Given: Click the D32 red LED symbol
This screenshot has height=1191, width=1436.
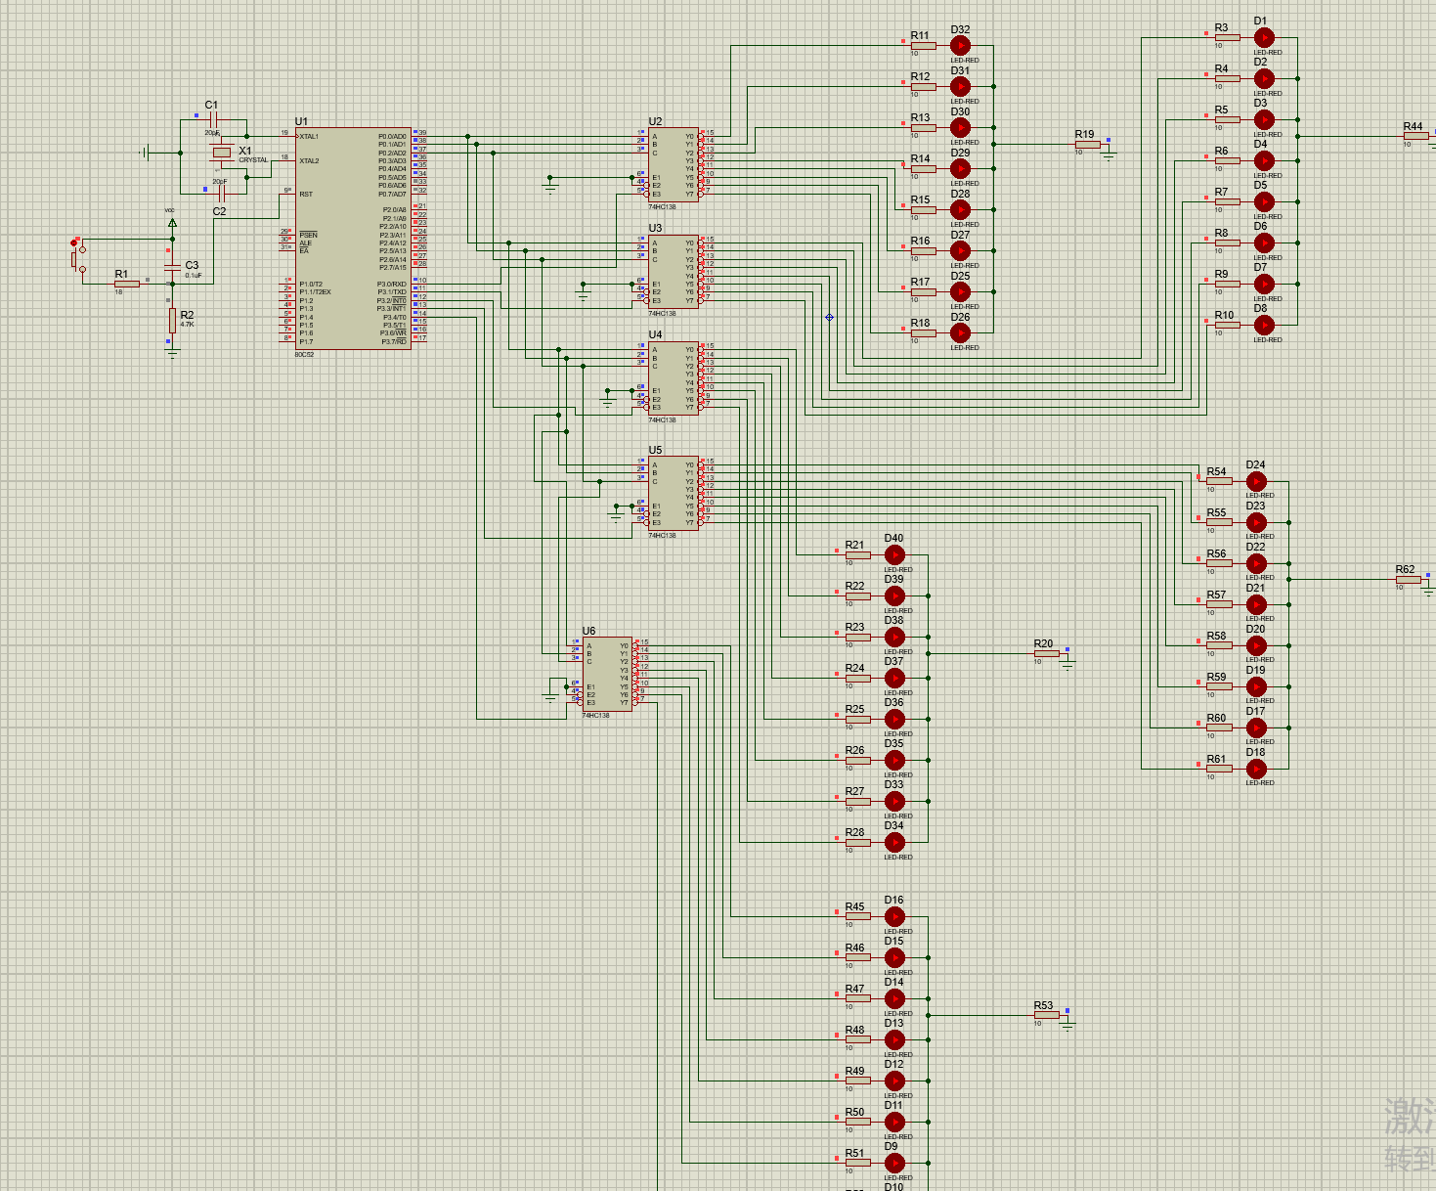Looking at the screenshot, I should pos(960,45).
